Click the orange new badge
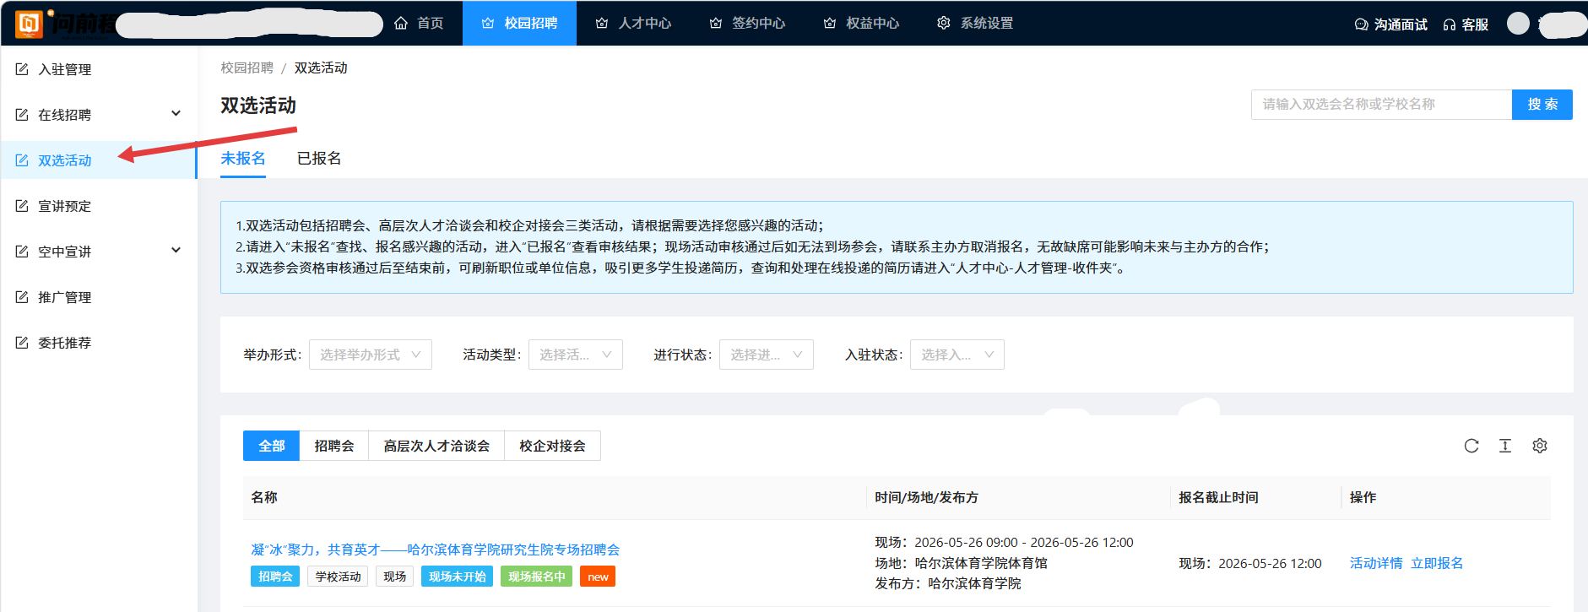The height and width of the screenshot is (612, 1588). click(x=598, y=577)
